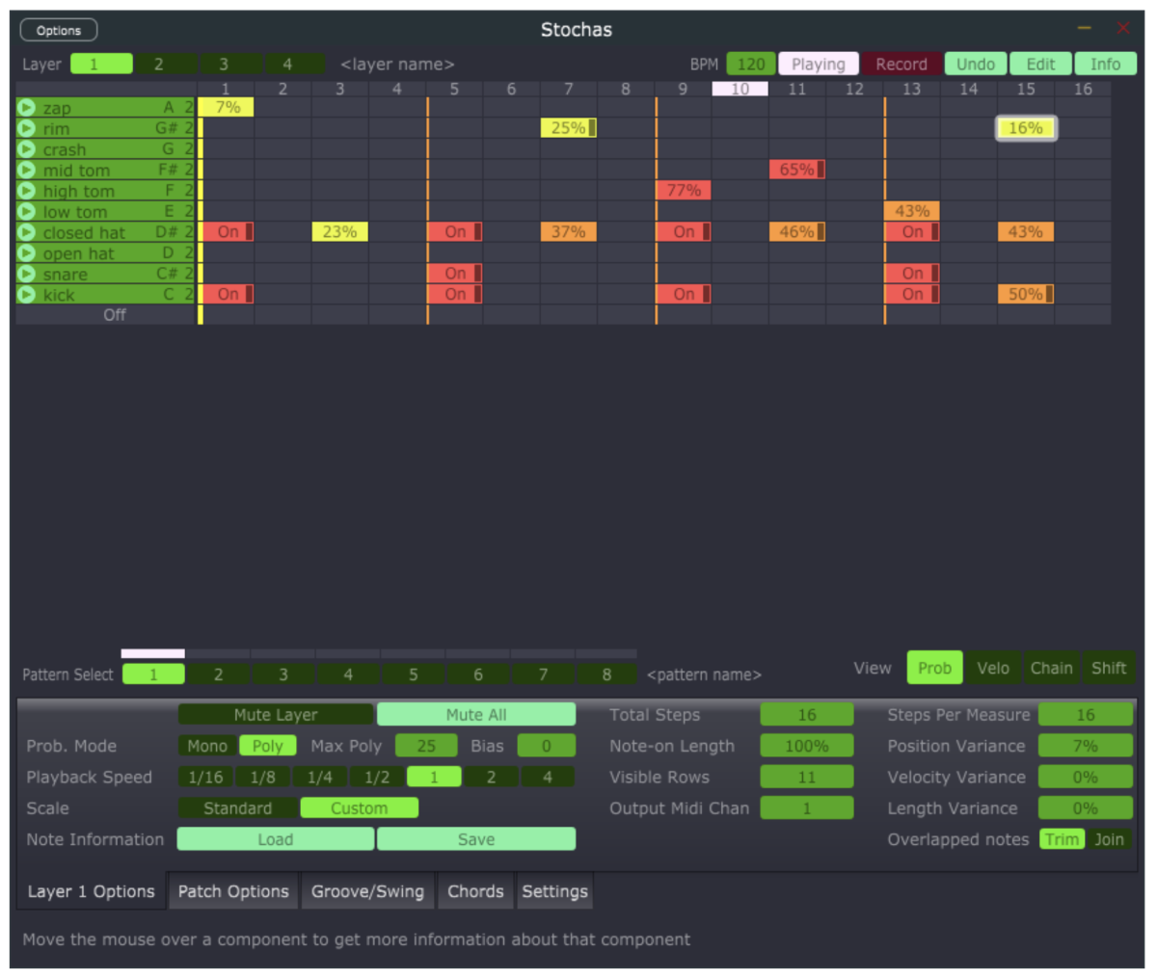The height and width of the screenshot is (978, 1157).
Task: Audition the snare row play icon
Action: [26, 274]
